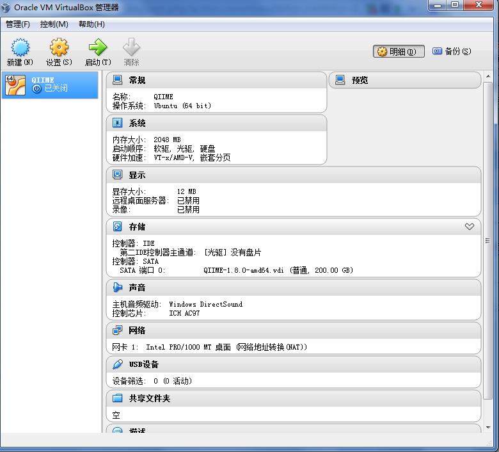
Task: Switch to 备份(S) snapshots view
Action: tap(452, 51)
